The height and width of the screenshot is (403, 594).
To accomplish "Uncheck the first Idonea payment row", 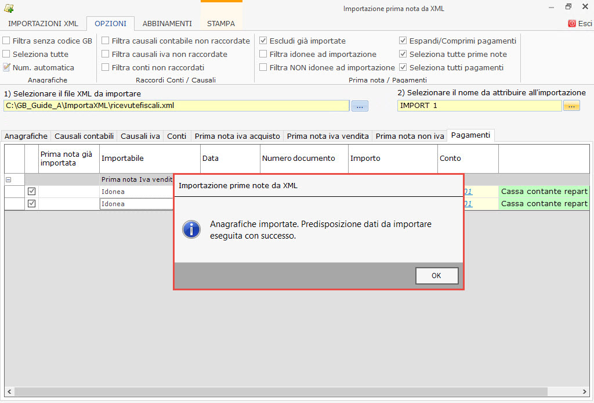I will click(x=32, y=191).
